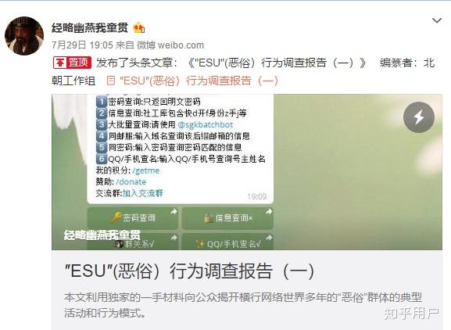Click the article document icon before link
Screen dimensions: 451x330
pyautogui.click(x=111, y=81)
